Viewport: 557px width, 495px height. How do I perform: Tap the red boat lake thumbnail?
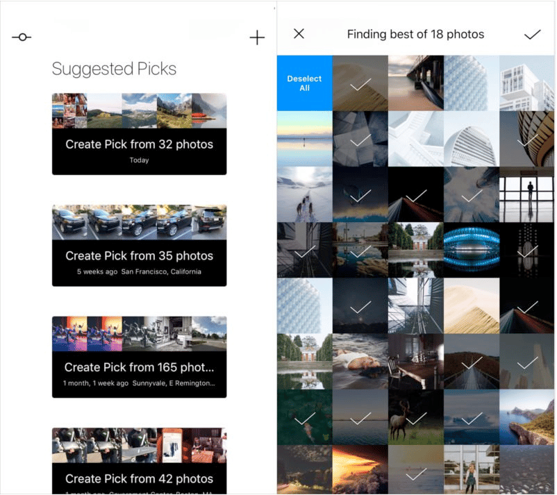click(209, 111)
